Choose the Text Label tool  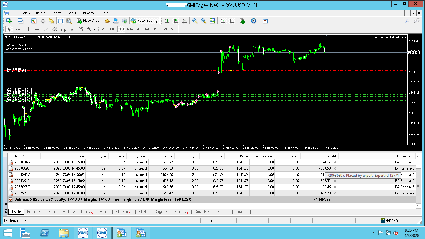(x=81, y=29)
